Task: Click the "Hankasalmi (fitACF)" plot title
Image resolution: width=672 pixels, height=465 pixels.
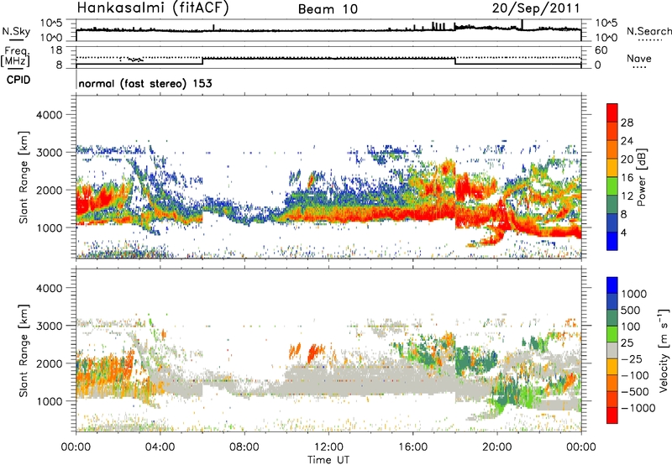Action: pos(153,8)
